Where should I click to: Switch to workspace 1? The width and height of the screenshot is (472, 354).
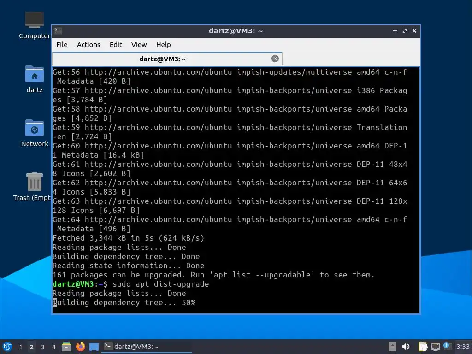20,347
